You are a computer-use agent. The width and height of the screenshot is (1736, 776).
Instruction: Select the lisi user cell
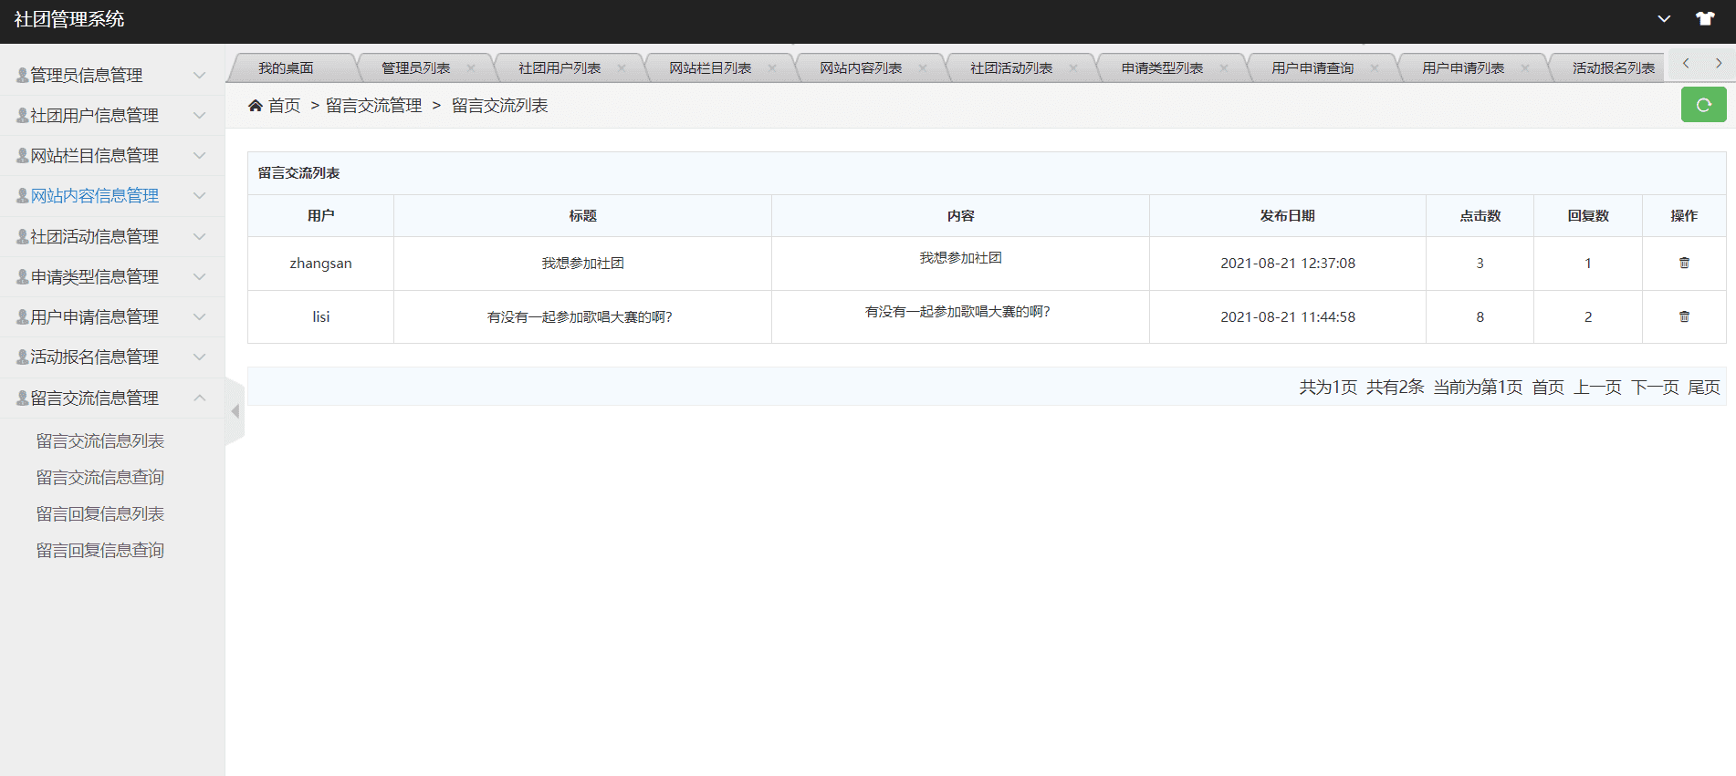(x=320, y=317)
